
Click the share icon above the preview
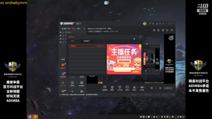click(x=172, y=30)
